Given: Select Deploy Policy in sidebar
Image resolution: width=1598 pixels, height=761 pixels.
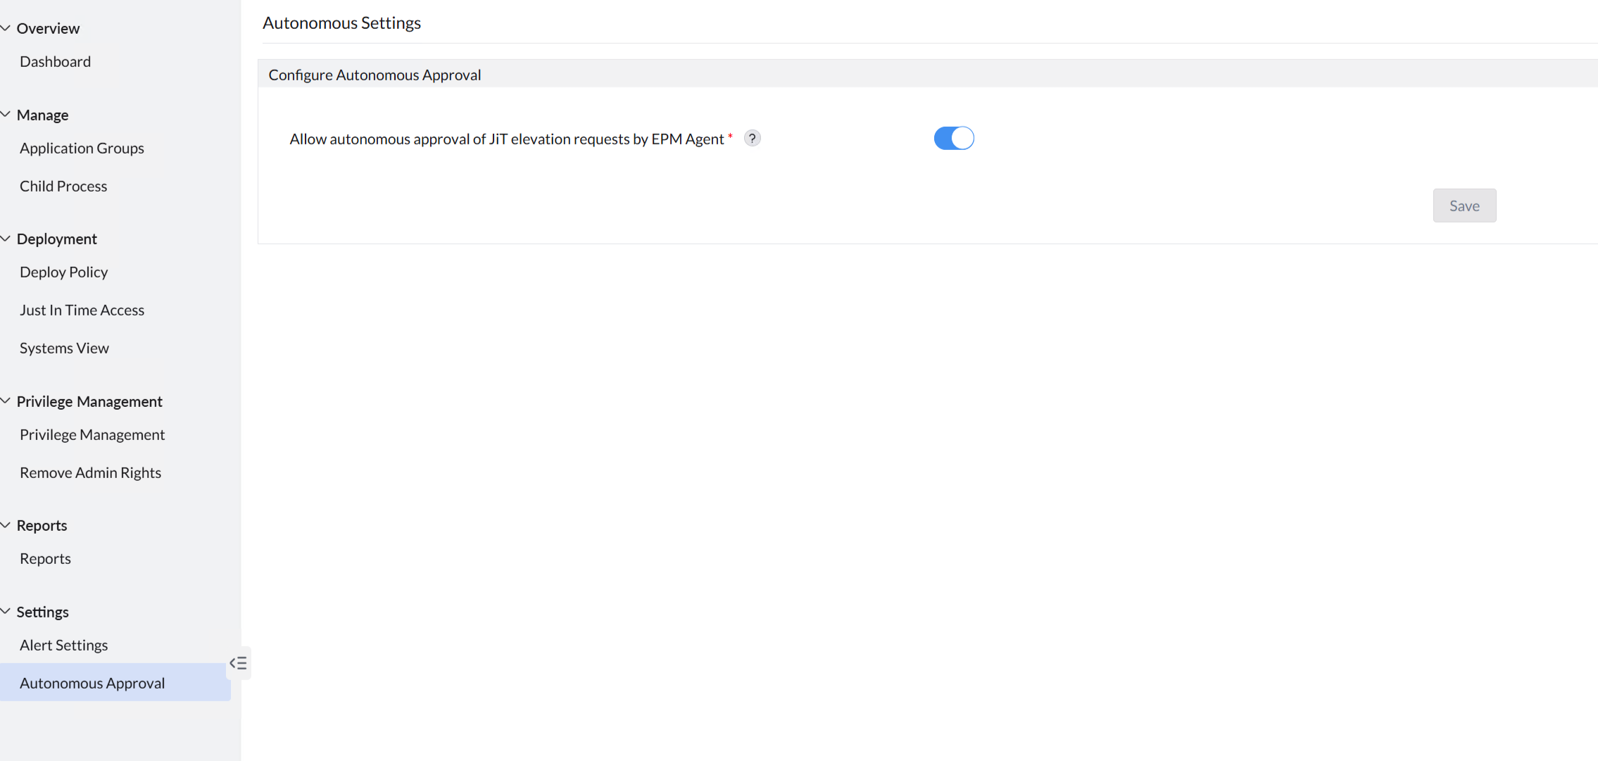Looking at the screenshot, I should (63, 272).
